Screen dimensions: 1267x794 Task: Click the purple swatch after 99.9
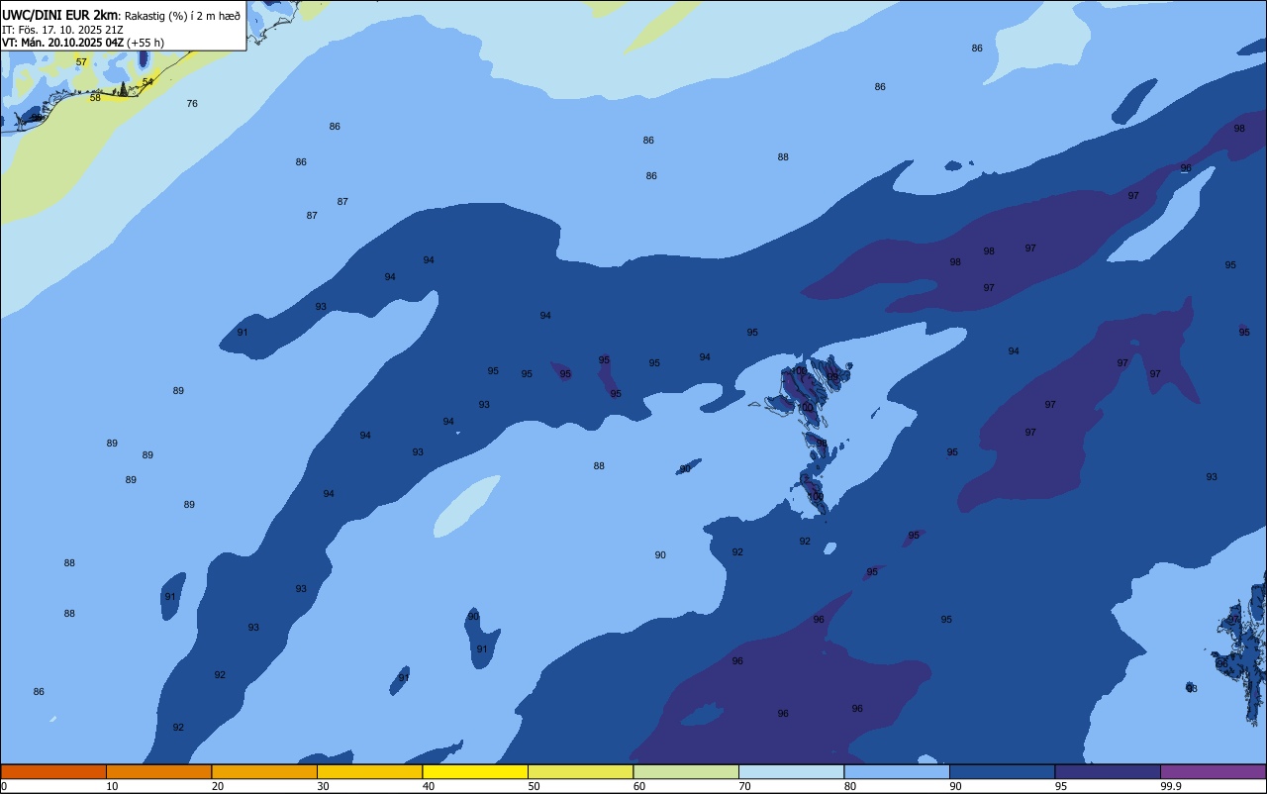point(1213,771)
